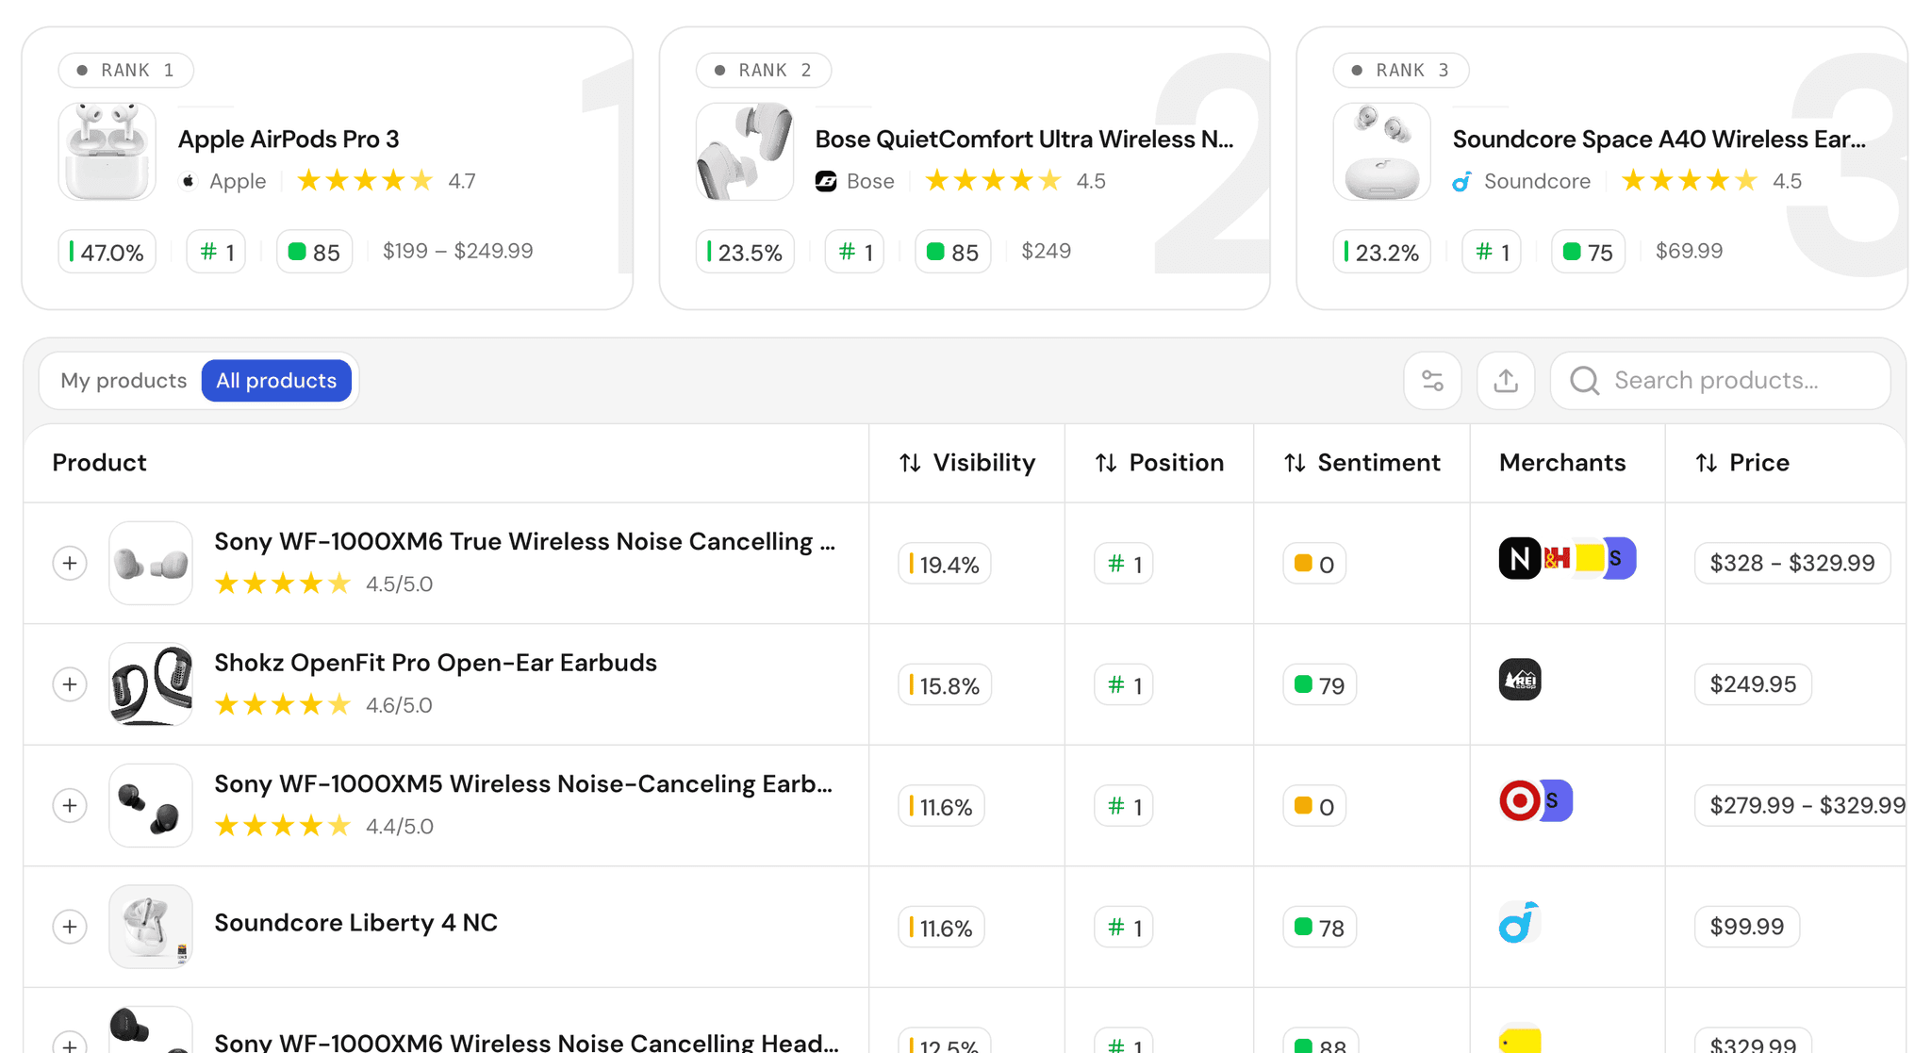Click the 19.4% visibility value
The width and height of the screenshot is (1931, 1053).
coord(945,564)
